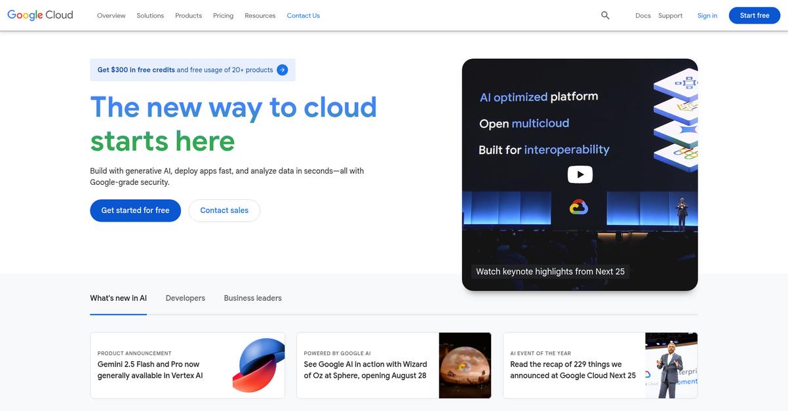
Task: Click 'POWERED BY GOOGLE AI' label
Action: [x=338, y=353]
